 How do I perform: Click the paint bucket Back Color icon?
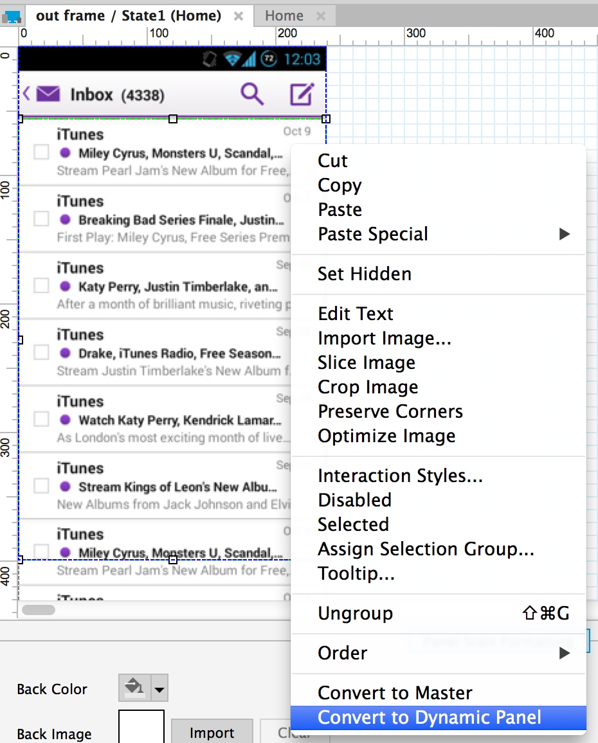[x=134, y=688]
